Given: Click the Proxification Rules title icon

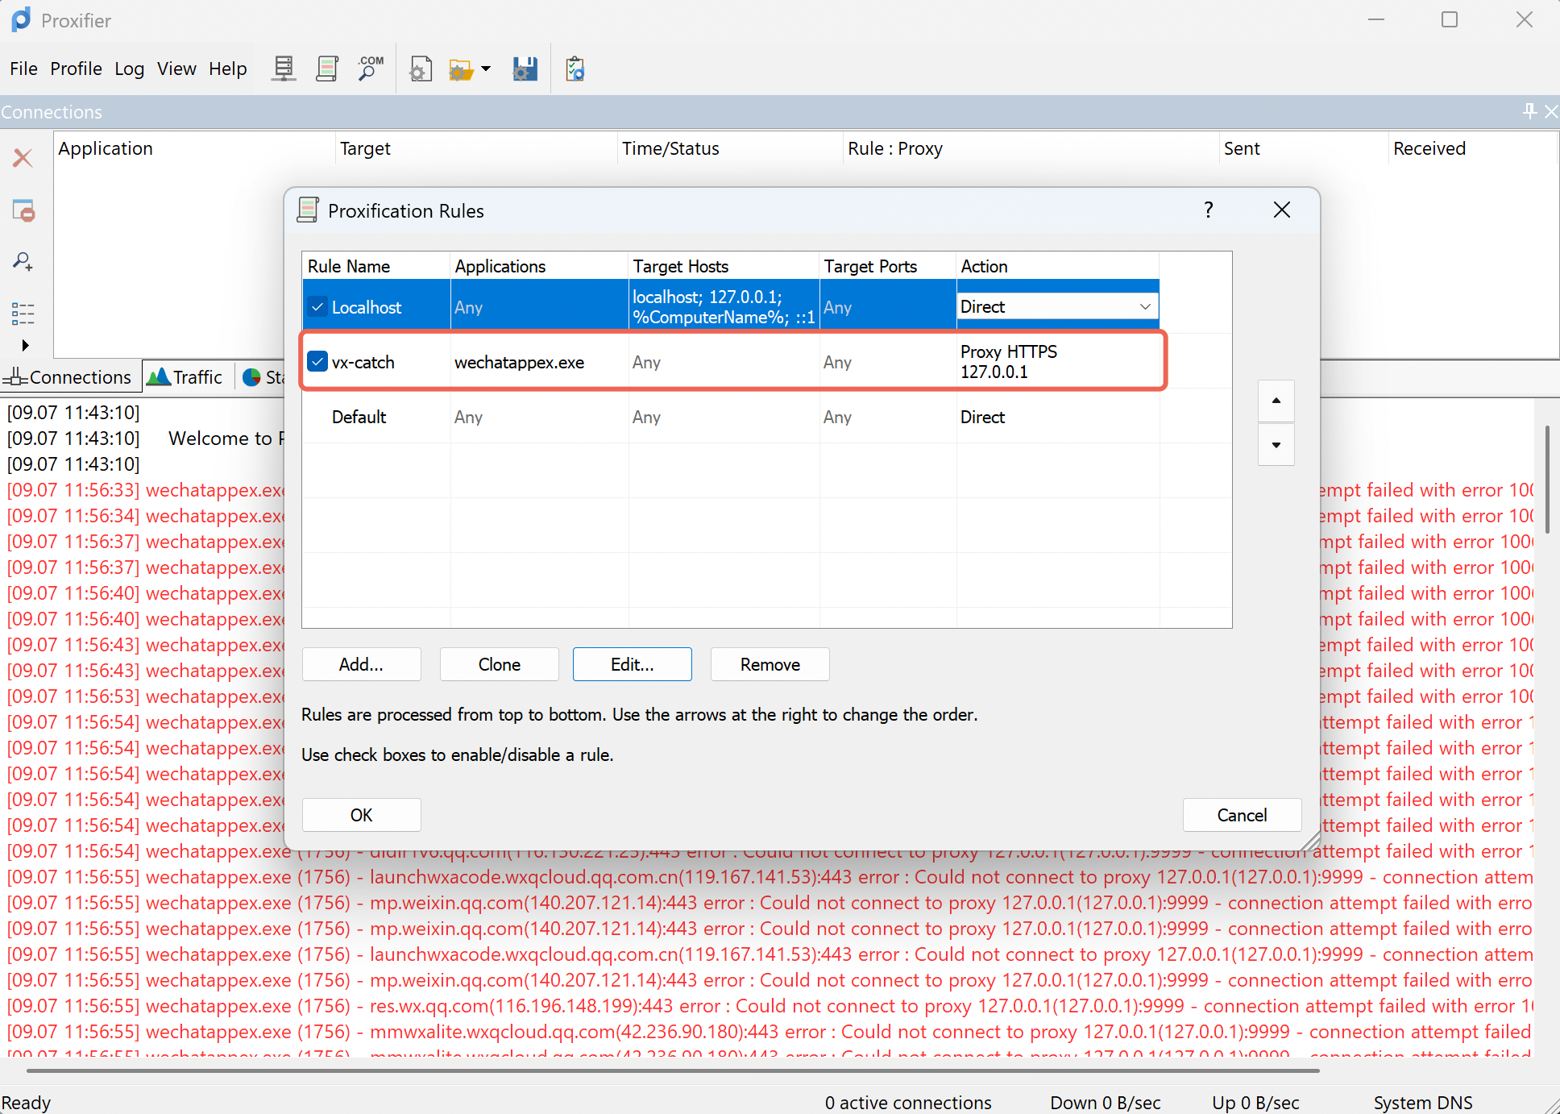Looking at the screenshot, I should (x=308, y=210).
